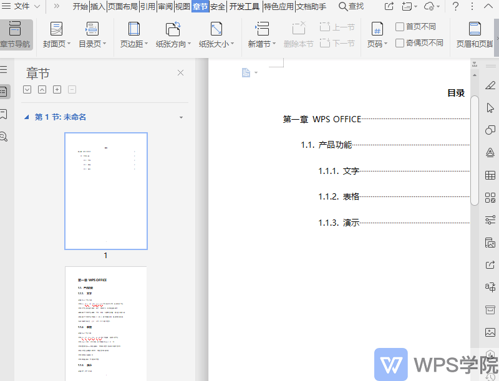Click 新增节 to add a section

(x=262, y=35)
